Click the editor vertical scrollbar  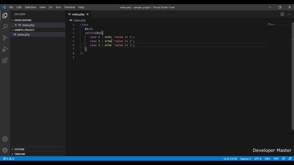[x=293, y=76]
